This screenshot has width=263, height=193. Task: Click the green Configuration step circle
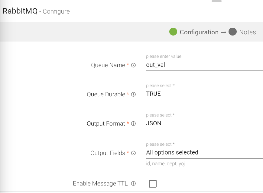point(173,32)
